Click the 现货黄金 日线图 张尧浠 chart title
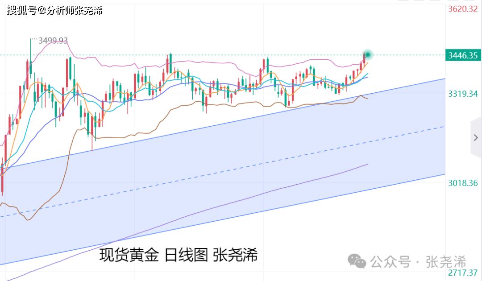 (x=178, y=255)
